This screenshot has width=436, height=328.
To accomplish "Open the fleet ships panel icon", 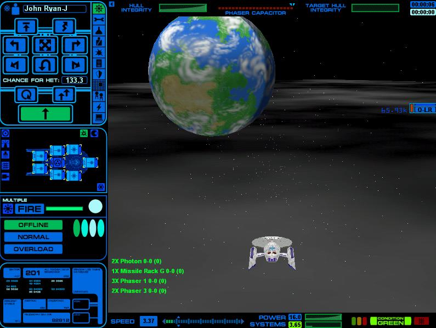I will click(x=99, y=96).
